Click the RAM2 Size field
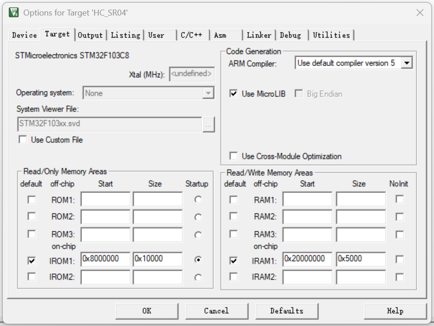Image resolution: width=434 pixels, height=326 pixels. pyautogui.click(x=361, y=217)
